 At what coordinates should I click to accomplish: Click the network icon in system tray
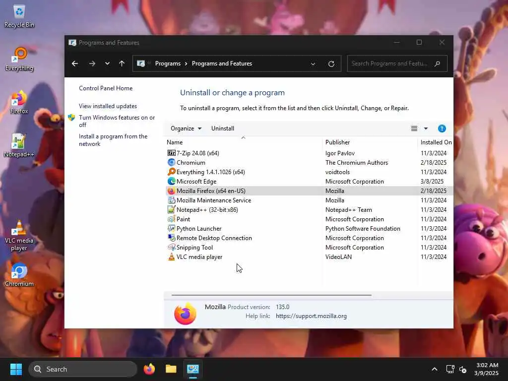[x=450, y=369]
